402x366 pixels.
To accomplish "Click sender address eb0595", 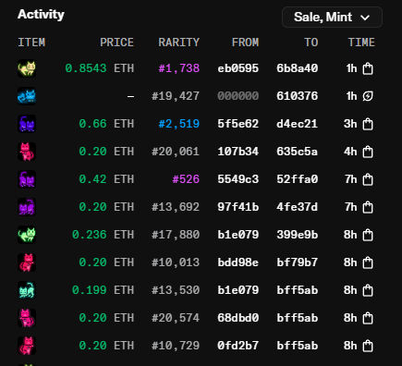I will tap(238, 68).
